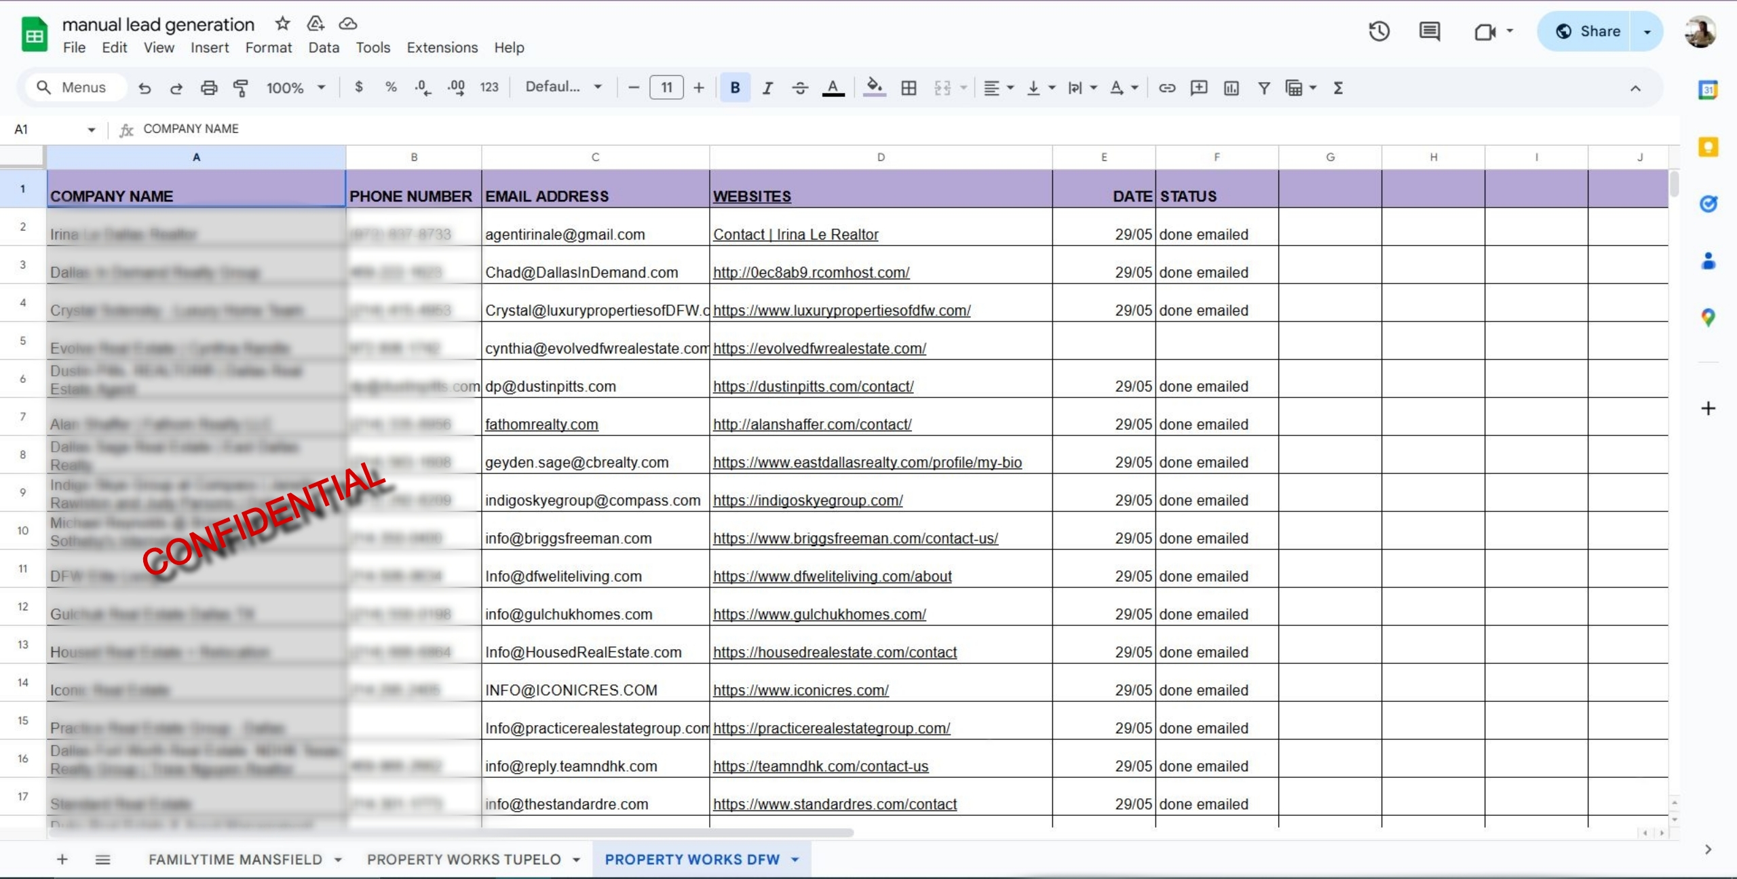Open the dfweliteliving.com about link

[832, 576]
